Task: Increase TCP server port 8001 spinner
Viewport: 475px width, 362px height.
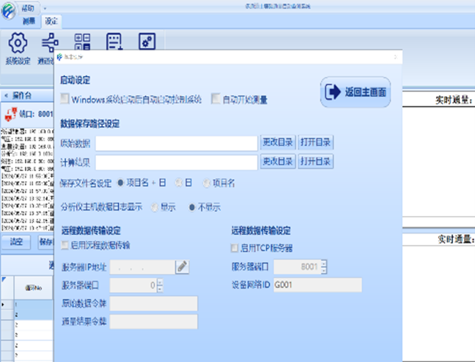Action: point(324,264)
